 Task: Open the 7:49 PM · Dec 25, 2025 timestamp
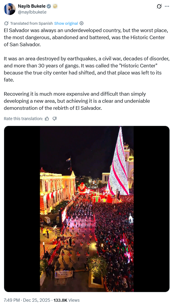coord(27,300)
